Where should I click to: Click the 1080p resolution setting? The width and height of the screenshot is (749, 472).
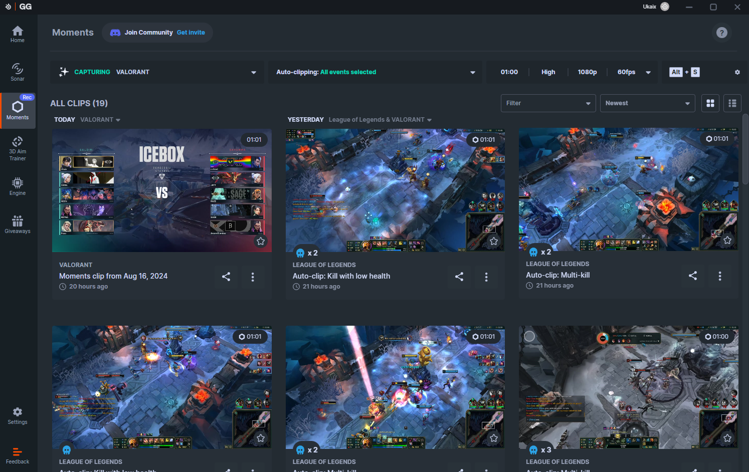[587, 72]
